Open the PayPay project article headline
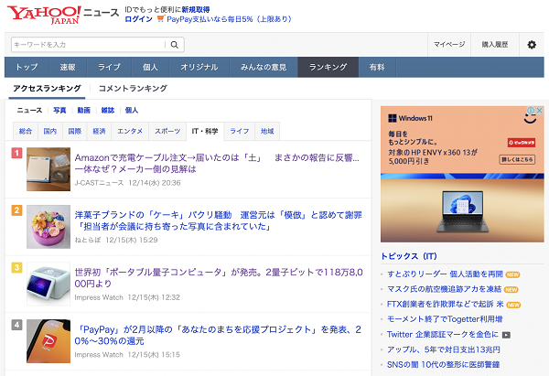The image size is (549, 376). pos(218,335)
